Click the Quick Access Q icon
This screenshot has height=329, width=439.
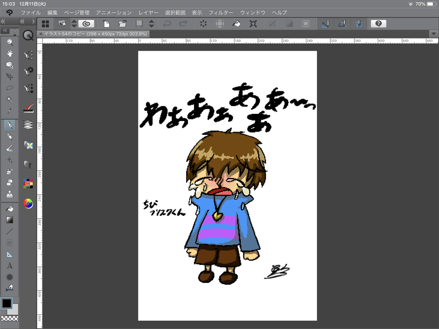point(28,35)
